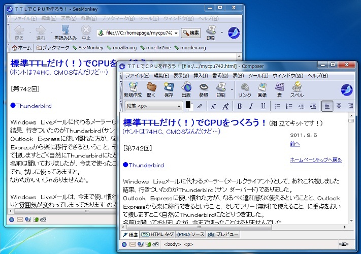Toggle align left in Composer

(x=327, y=106)
